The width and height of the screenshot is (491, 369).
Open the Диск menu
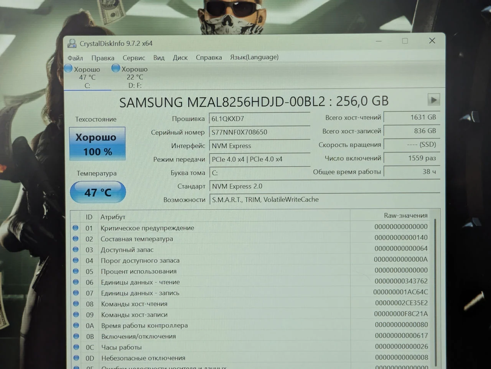tap(180, 58)
